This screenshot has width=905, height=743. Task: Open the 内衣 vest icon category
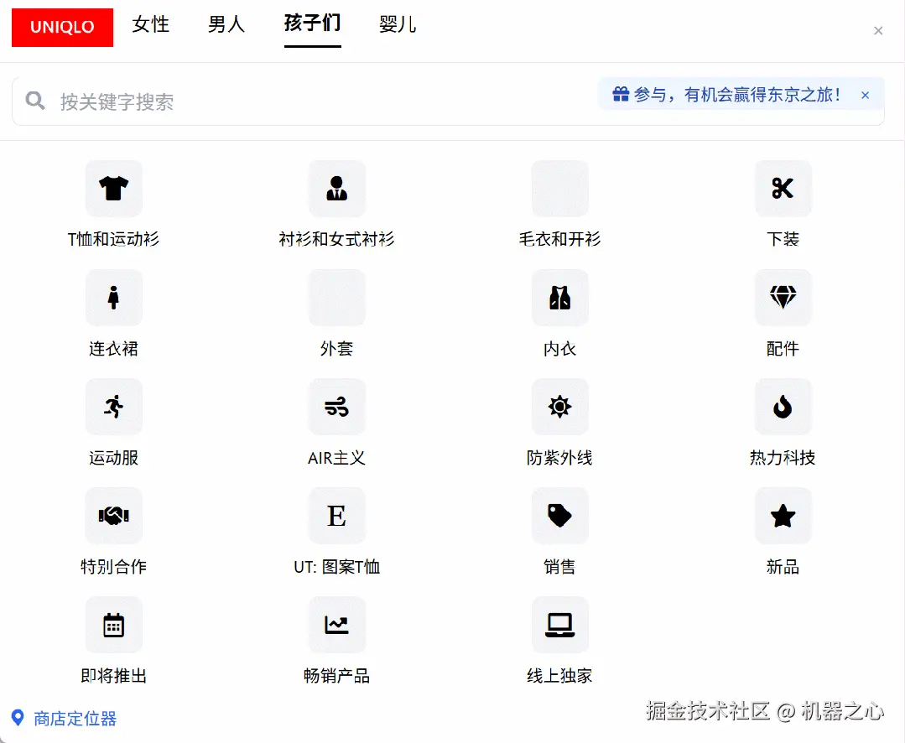point(559,298)
